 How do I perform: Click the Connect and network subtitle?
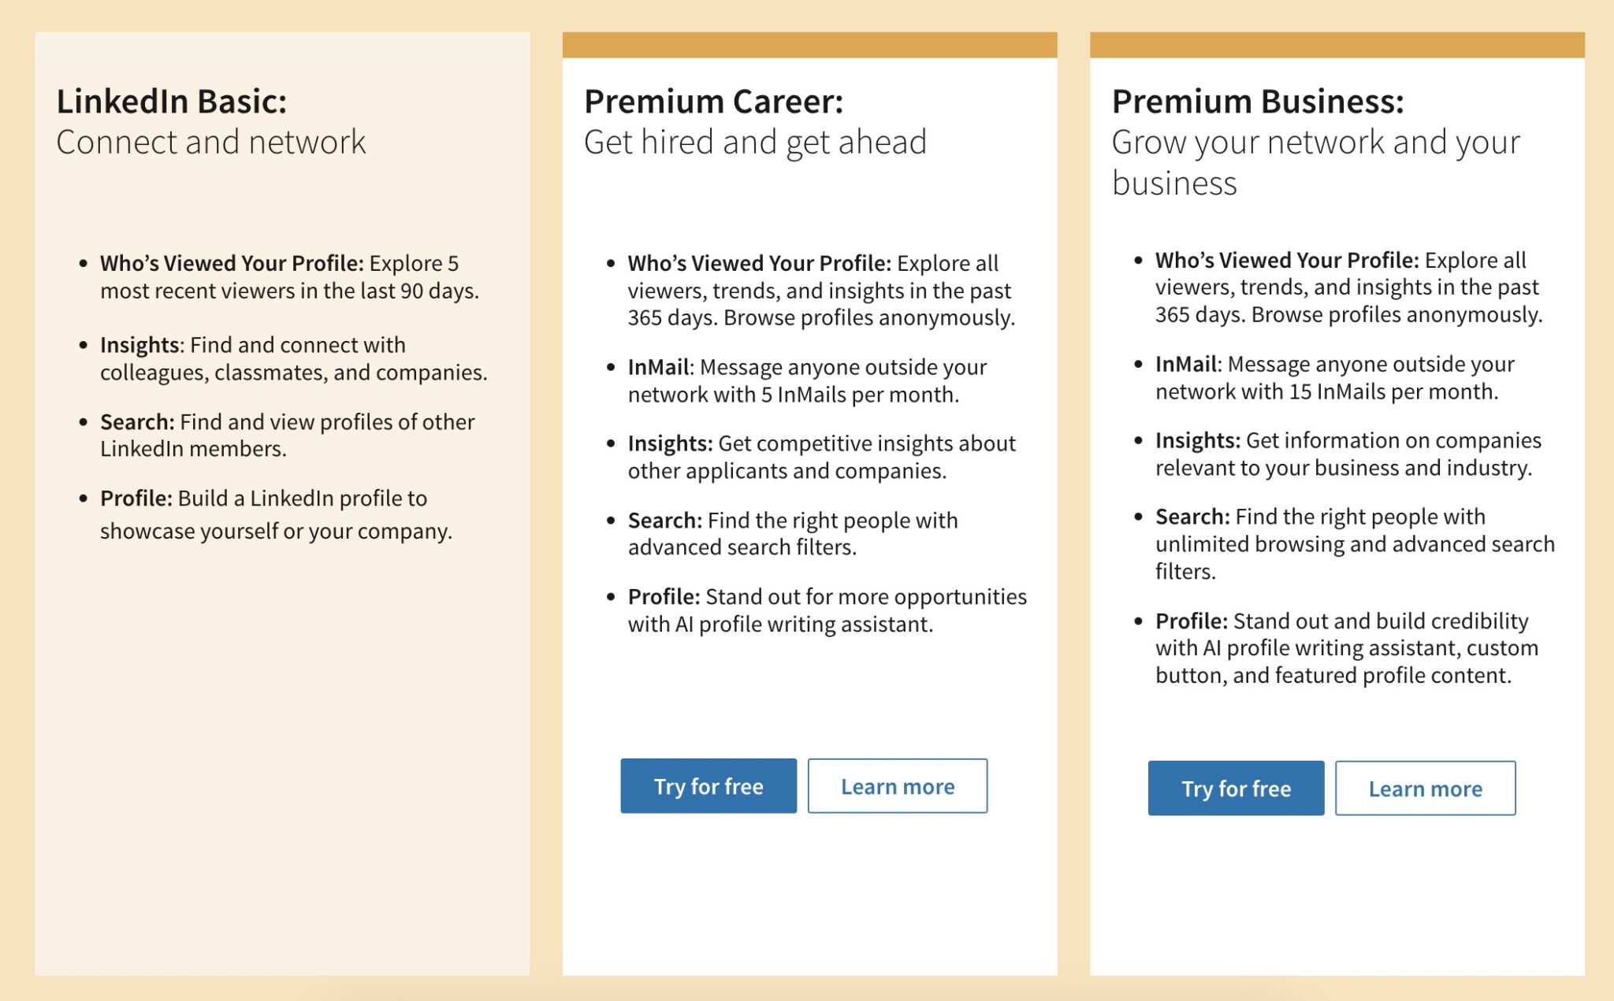pos(210,143)
